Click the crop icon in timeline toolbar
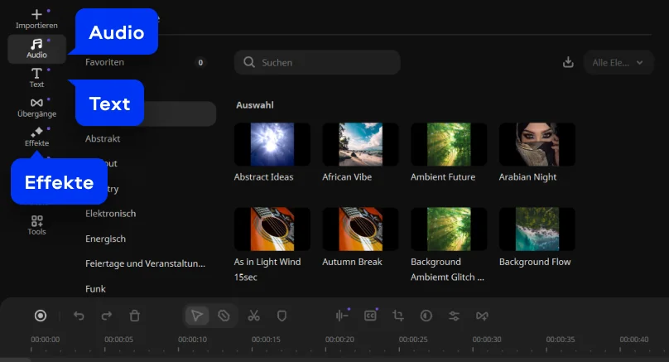The image size is (669, 362). [x=398, y=316]
